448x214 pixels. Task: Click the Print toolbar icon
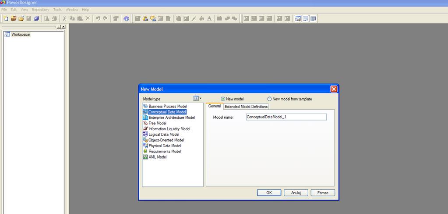54,19
